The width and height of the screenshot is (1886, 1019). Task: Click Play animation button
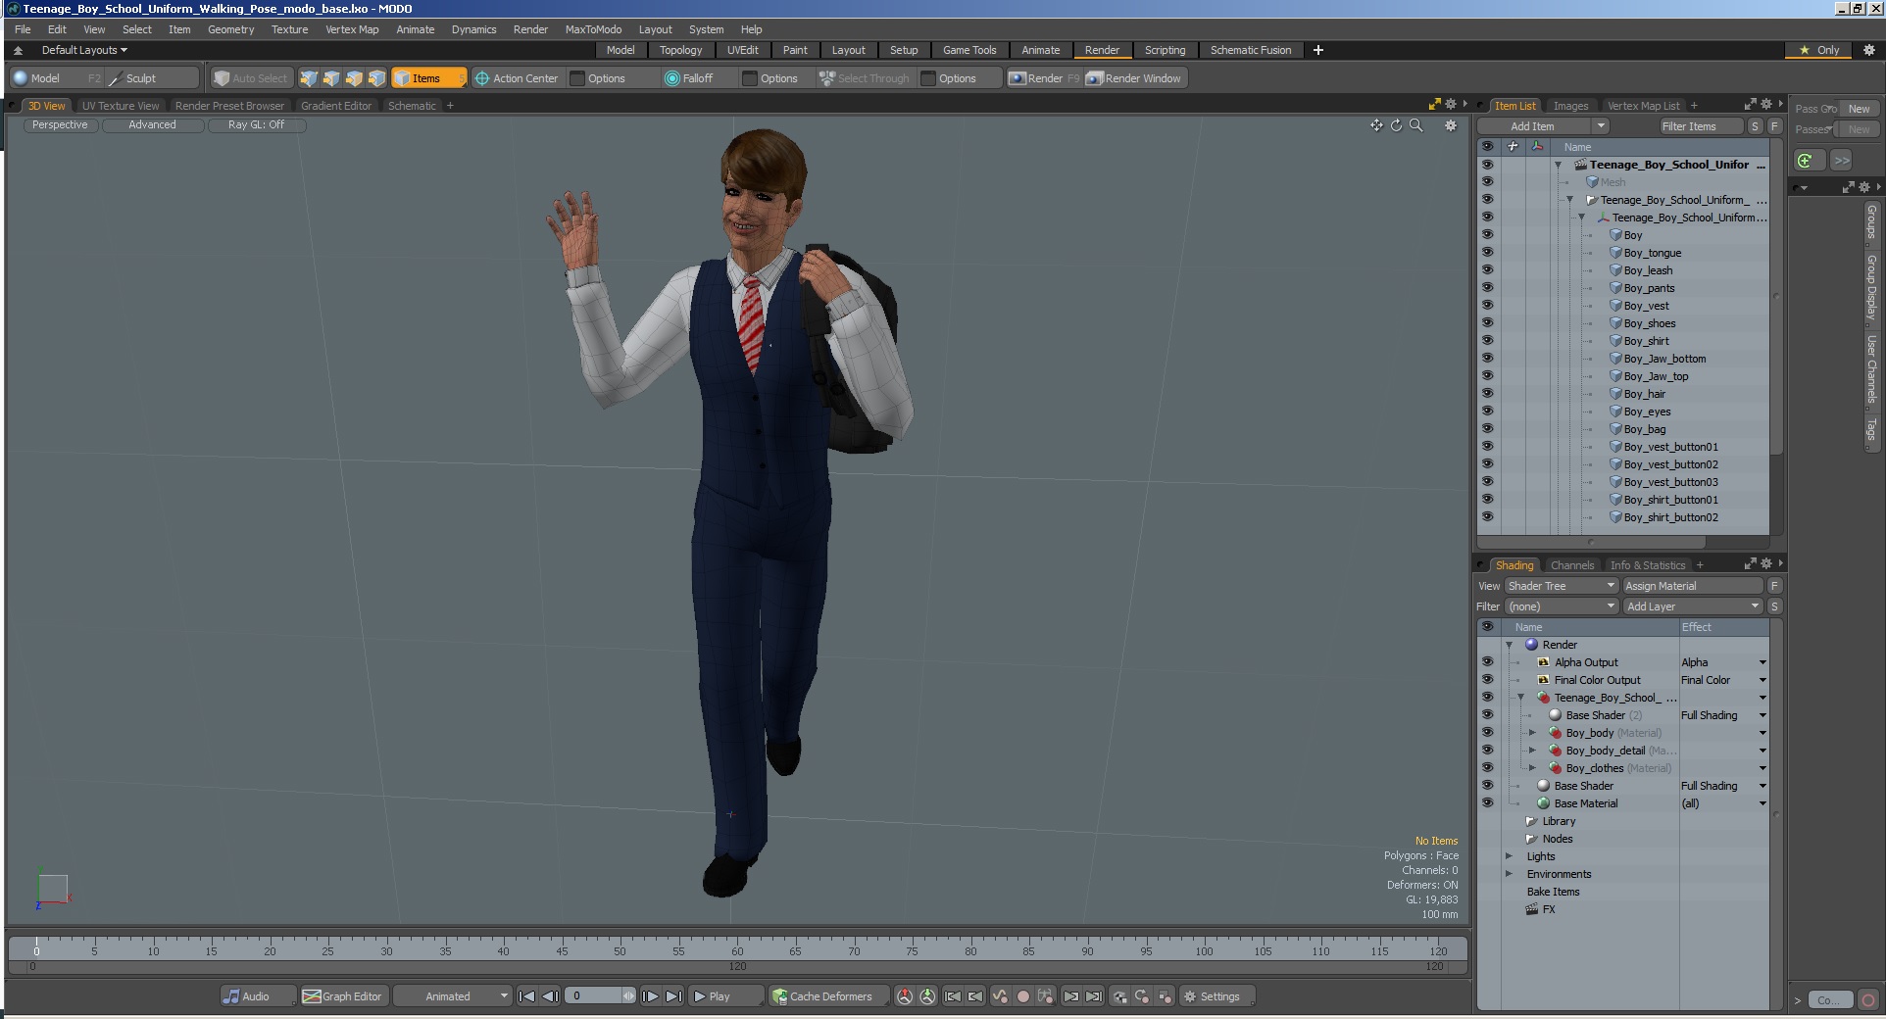(x=725, y=996)
